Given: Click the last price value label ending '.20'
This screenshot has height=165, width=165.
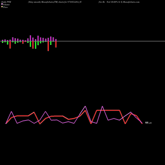Looking at the screenshot, I should 148,123.
